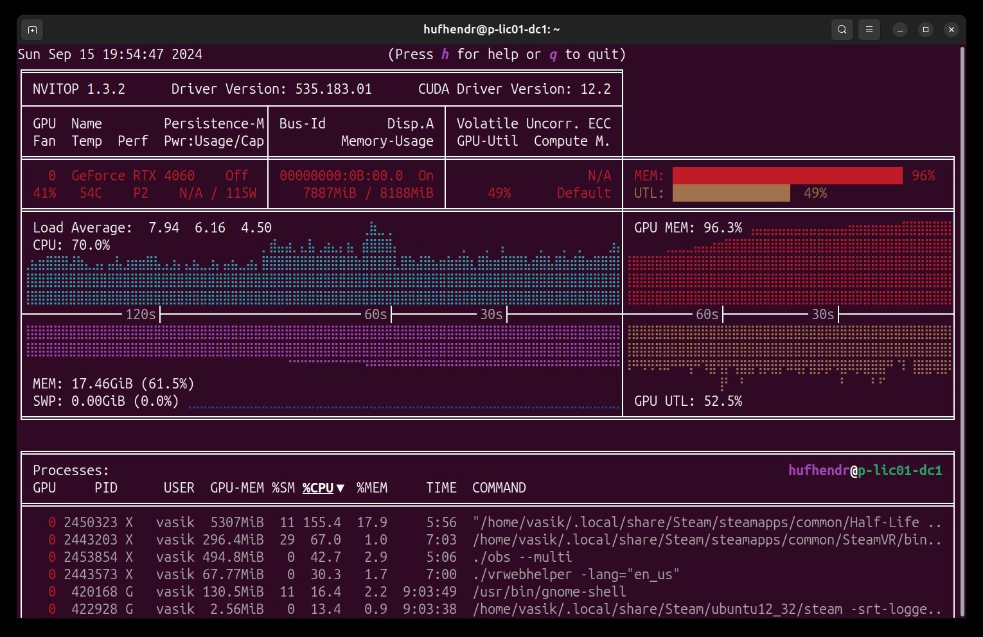Screen dimensions: 983x637
Task: Click the TIME column header
Action: (441, 488)
